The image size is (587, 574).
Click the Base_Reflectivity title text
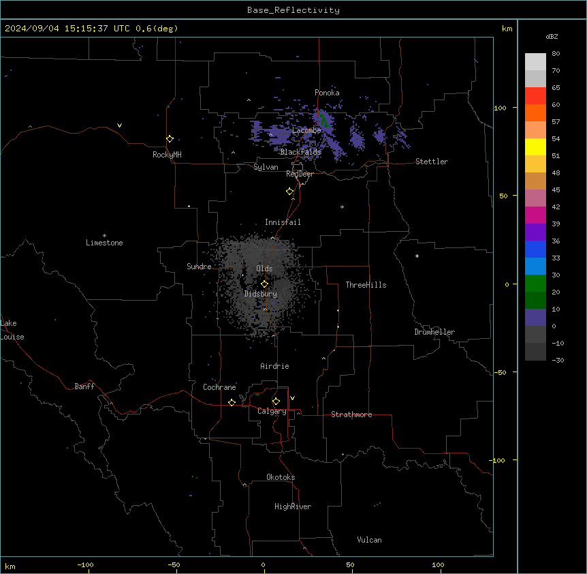click(x=293, y=10)
